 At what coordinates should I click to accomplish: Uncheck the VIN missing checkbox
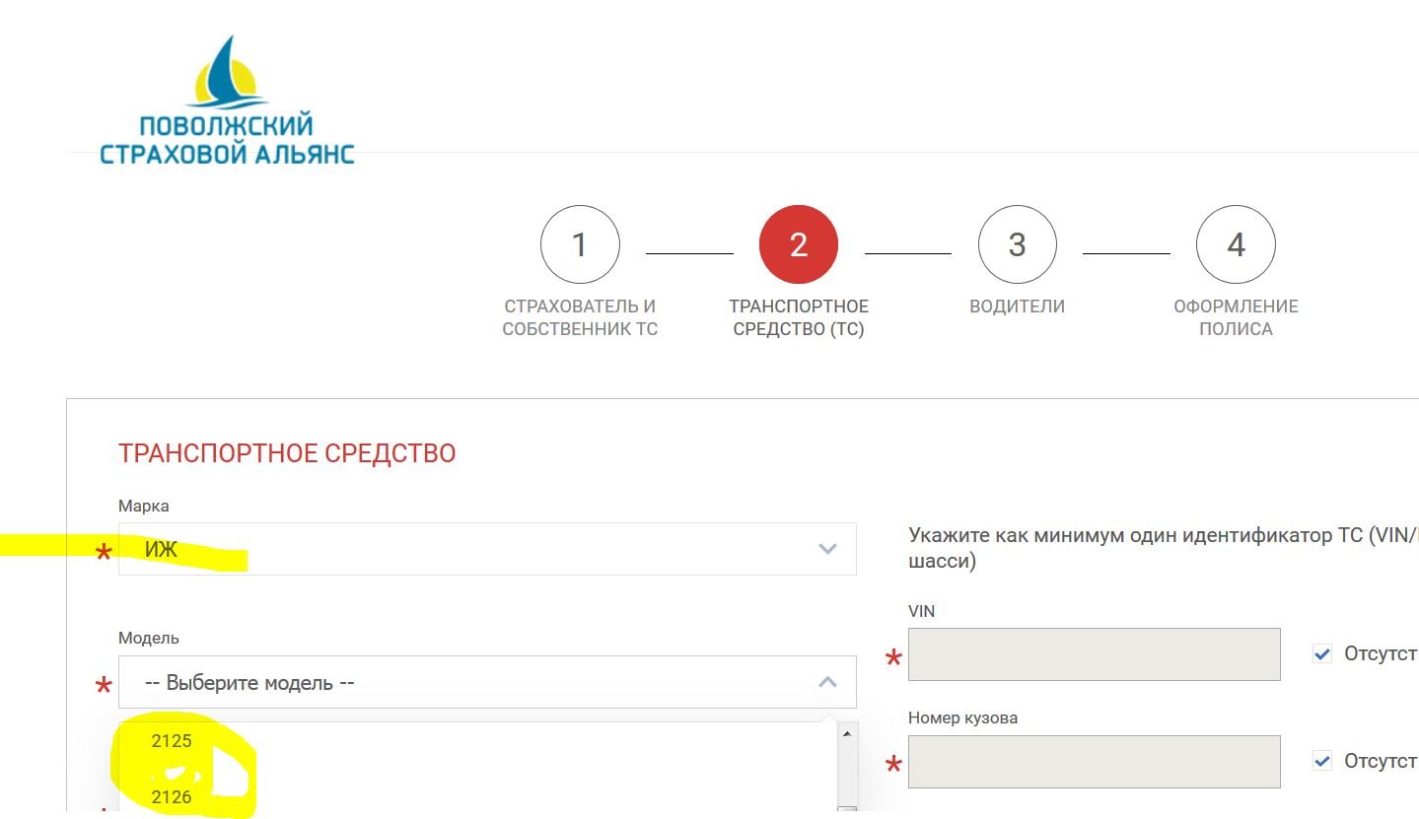pos(1322,654)
